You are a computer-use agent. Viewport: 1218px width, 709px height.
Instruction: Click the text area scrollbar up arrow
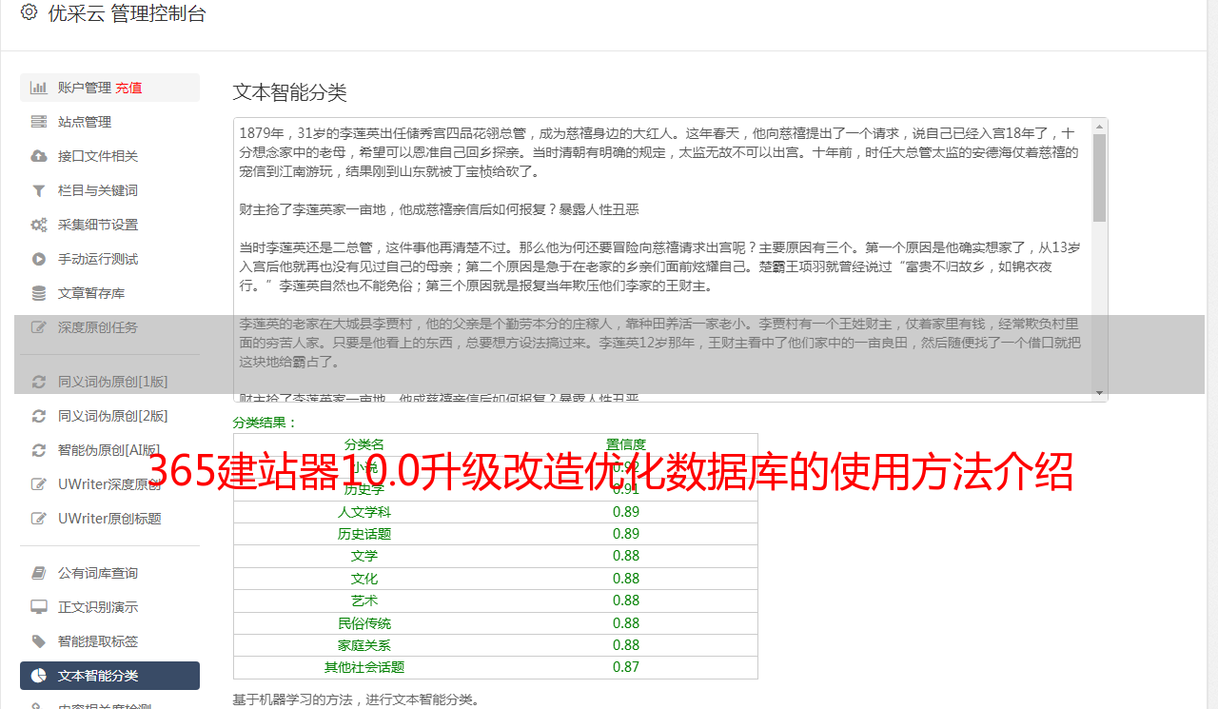coord(1100,127)
